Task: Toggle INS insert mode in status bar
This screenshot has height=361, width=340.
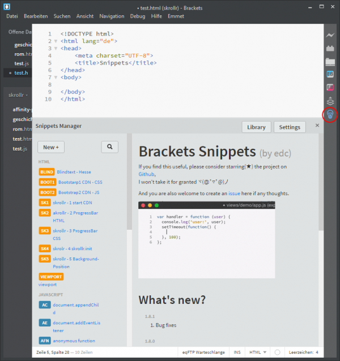Action: coord(237,353)
